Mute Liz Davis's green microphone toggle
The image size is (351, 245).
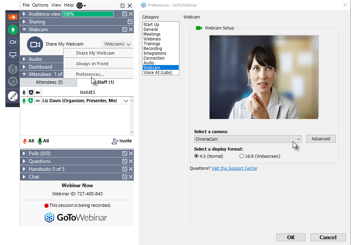[24, 101]
